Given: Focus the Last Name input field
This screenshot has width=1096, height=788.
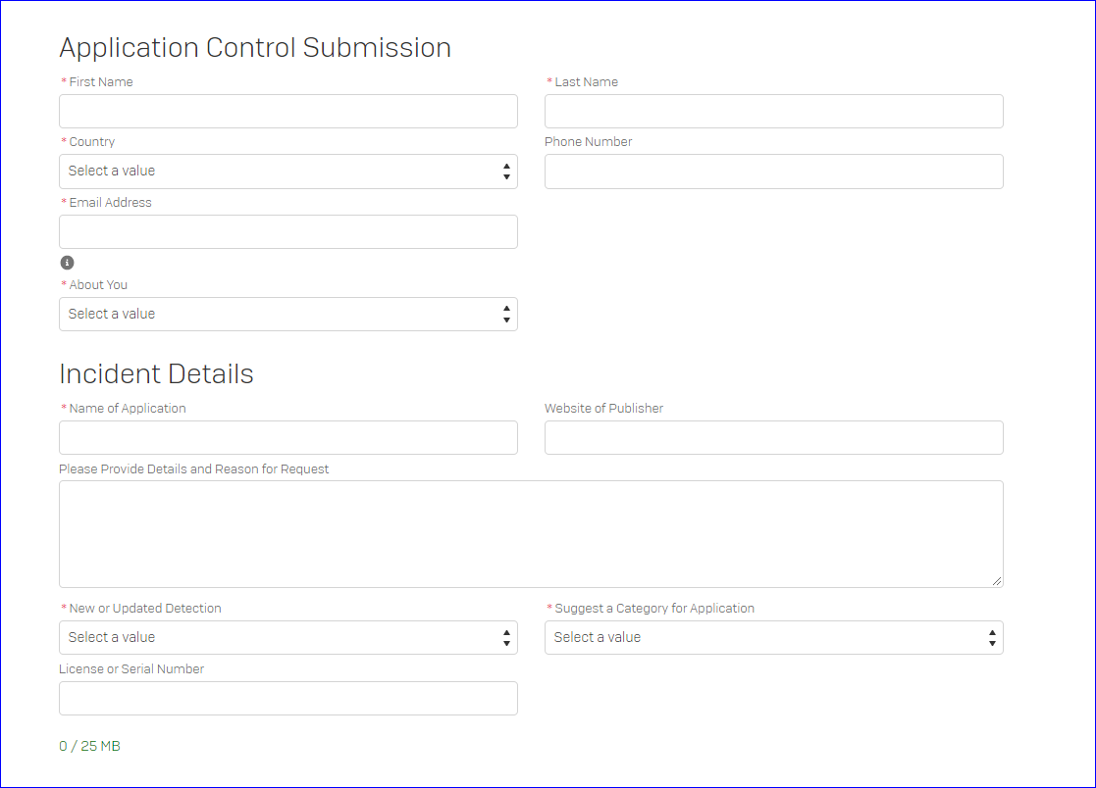Looking at the screenshot, I should pos(773,112).
